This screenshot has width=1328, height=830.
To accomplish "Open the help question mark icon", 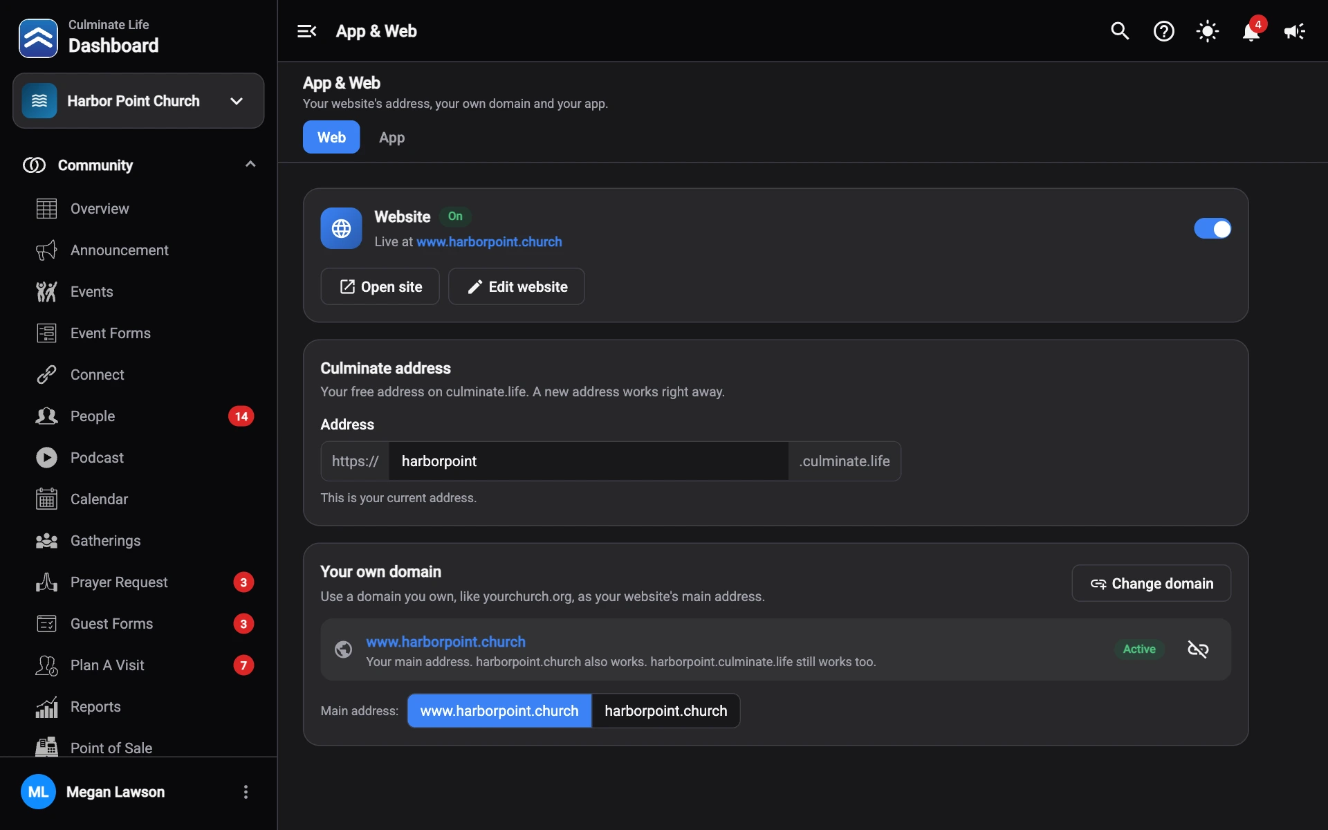I will pos(1164,31).
